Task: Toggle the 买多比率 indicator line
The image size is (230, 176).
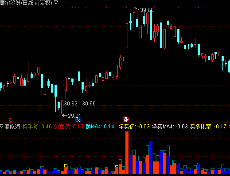Action: (208, 127)
